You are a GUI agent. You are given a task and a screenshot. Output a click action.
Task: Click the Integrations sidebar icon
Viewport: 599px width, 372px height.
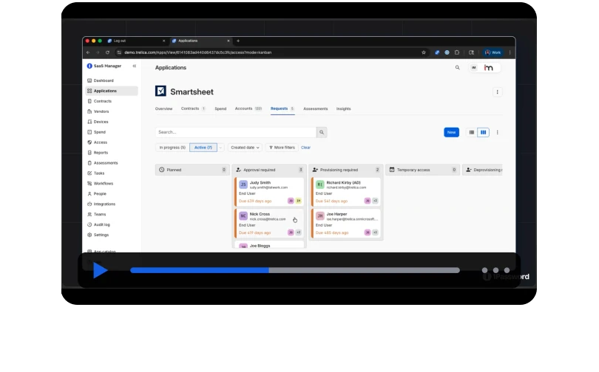tap(89, 204)
